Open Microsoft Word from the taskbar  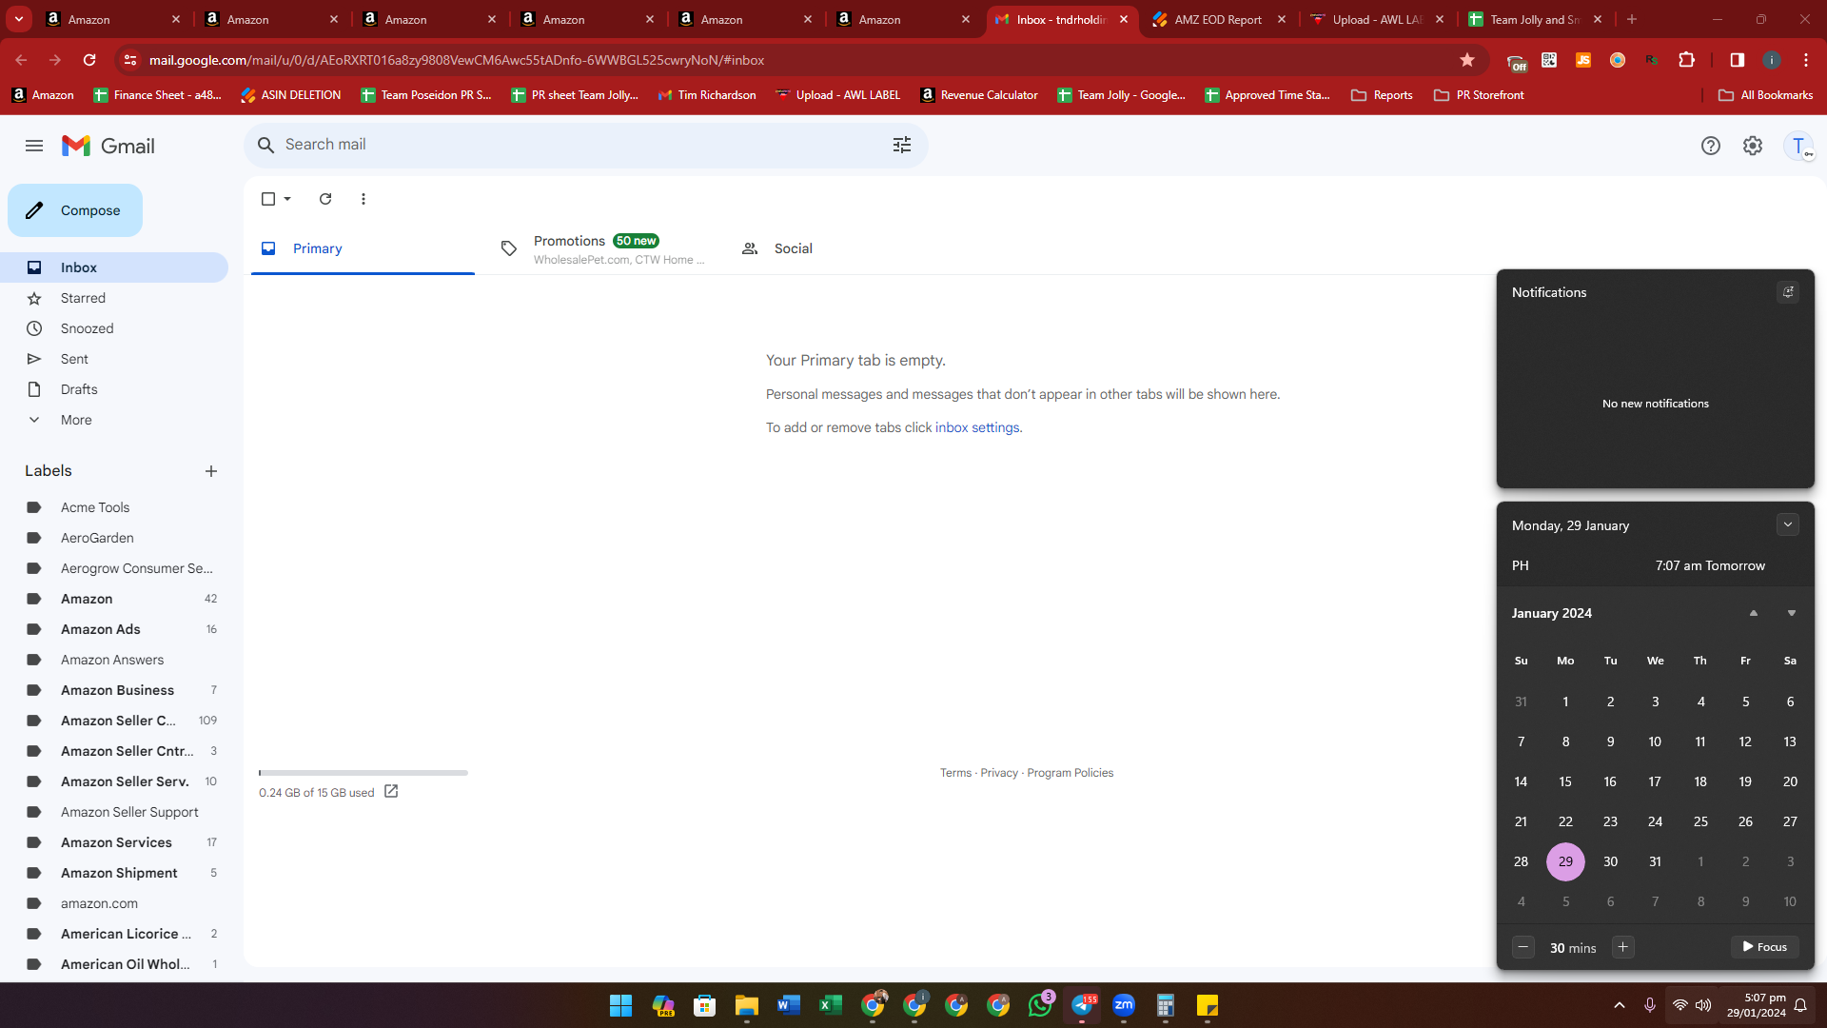pos(789,1005)
